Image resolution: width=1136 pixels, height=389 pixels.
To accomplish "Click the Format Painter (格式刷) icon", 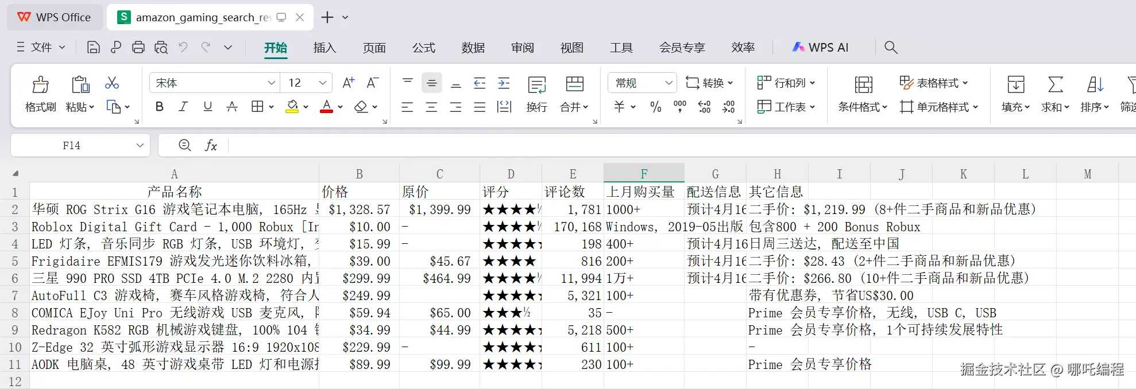I will (x=40, y=85).
